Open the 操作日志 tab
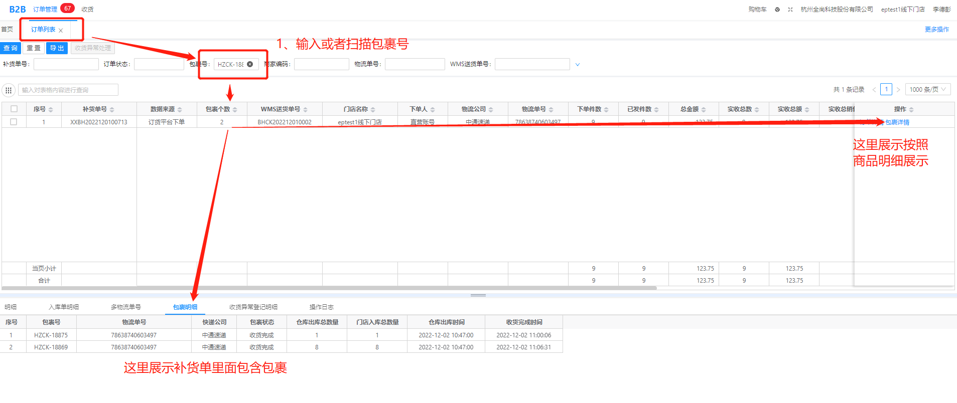The height and width of the screenshot is (403, 957). click(321, 307)
